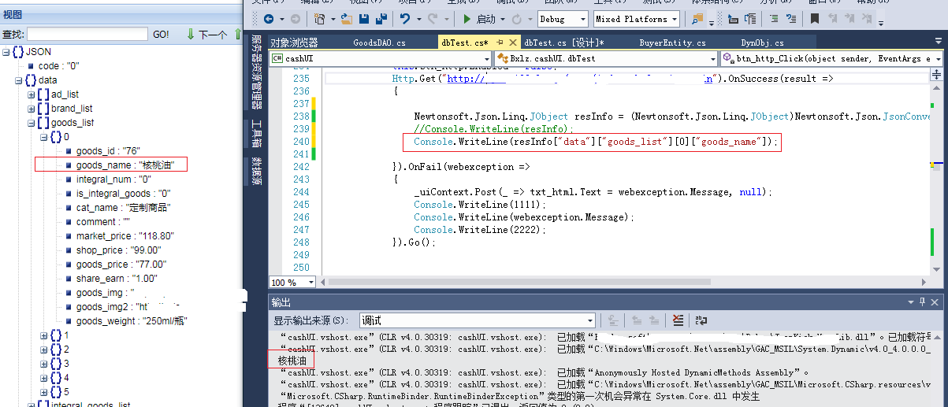Select the market_price : "118.80" row

(125, 236)
